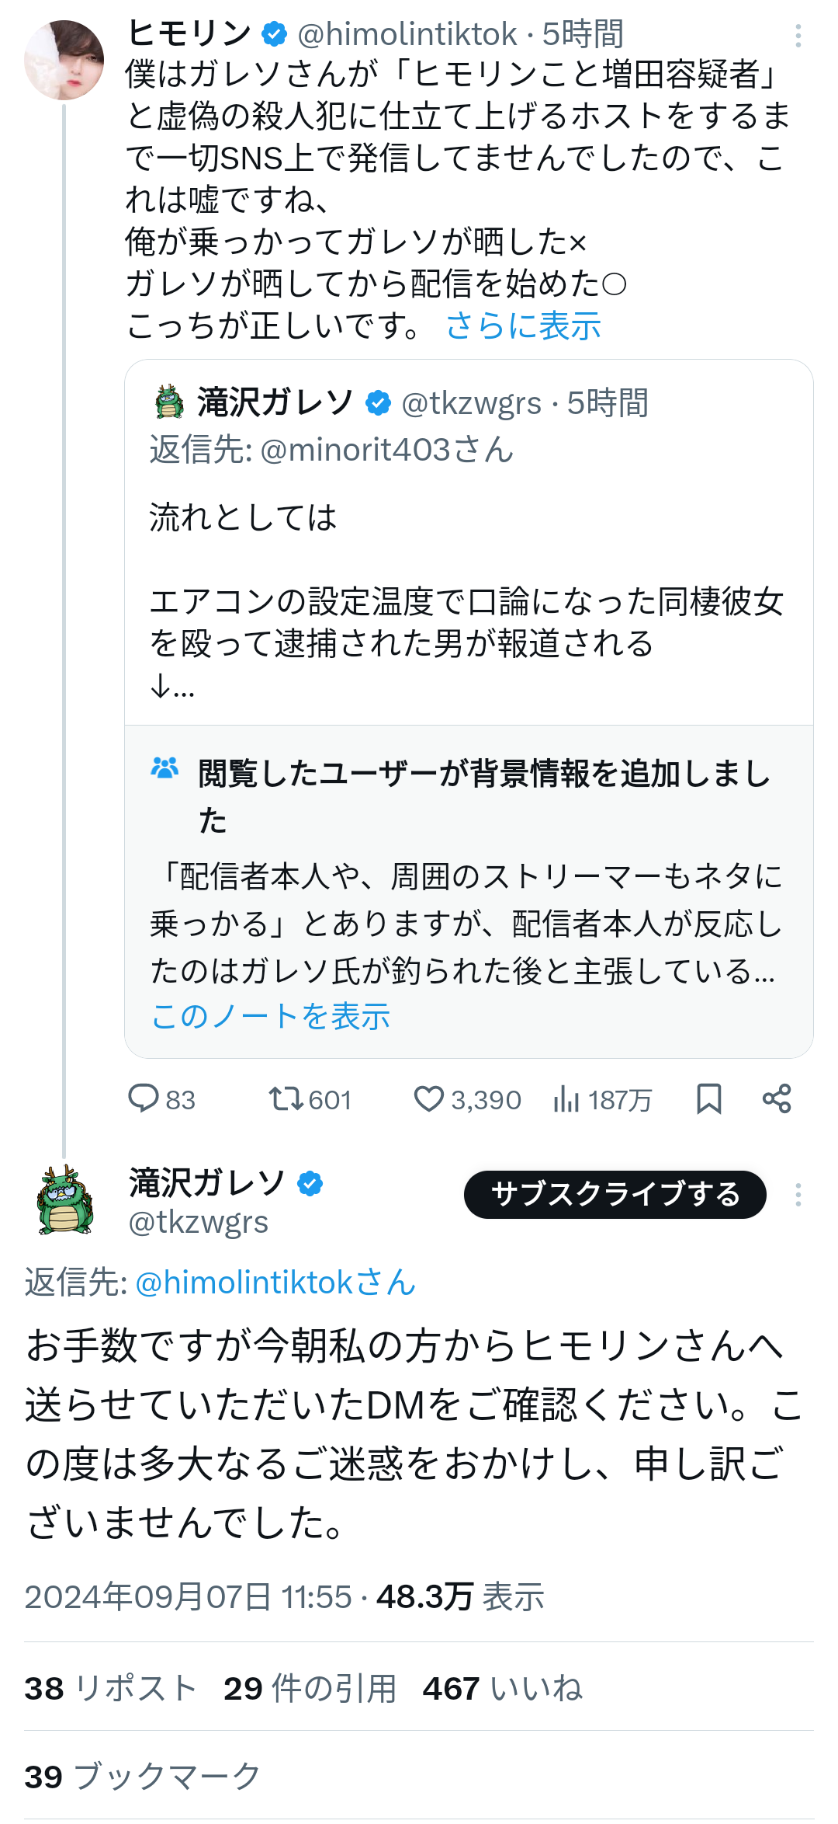Click the share icon on the tweet
Screen dimensions: 838x1824
(777, 1099)
